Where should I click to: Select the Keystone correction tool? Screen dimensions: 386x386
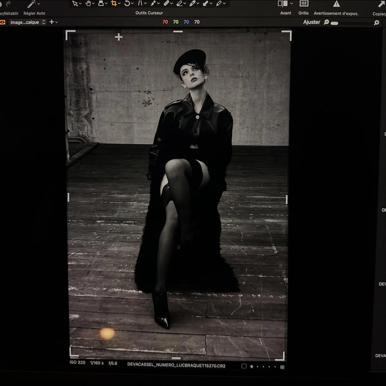pyautogui.click(x=140, y=4)
